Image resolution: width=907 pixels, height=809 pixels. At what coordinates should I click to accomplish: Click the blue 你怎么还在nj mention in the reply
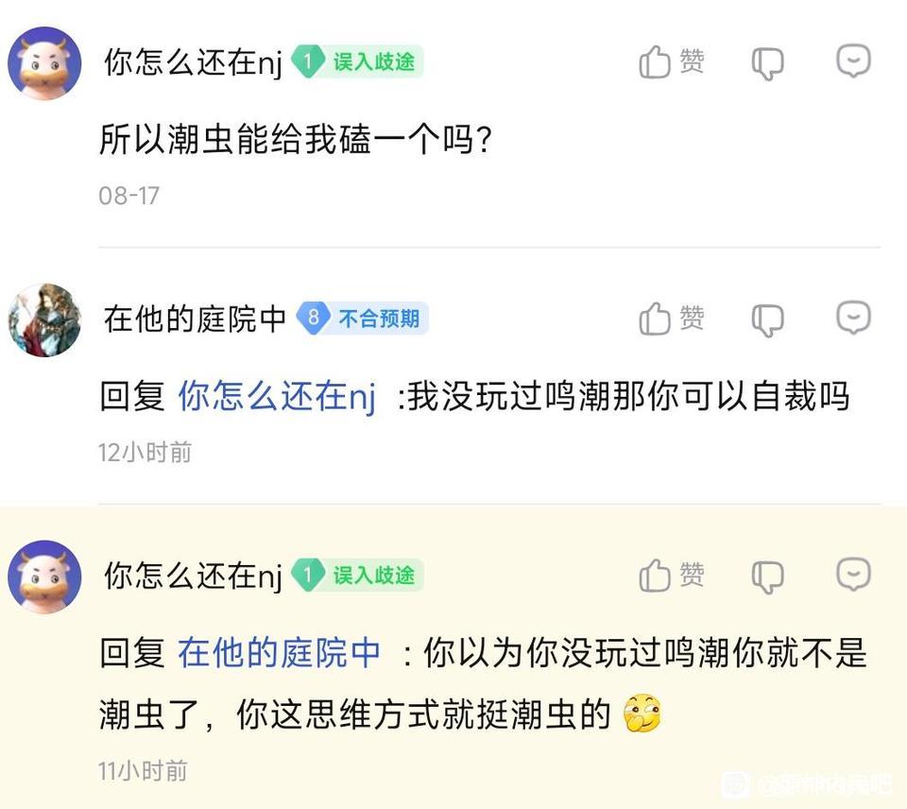(277, 397)
